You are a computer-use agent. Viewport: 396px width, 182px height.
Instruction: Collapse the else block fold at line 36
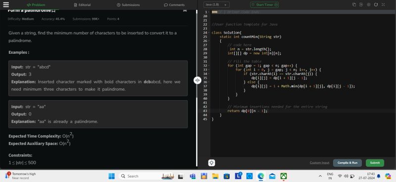(208, 82)
